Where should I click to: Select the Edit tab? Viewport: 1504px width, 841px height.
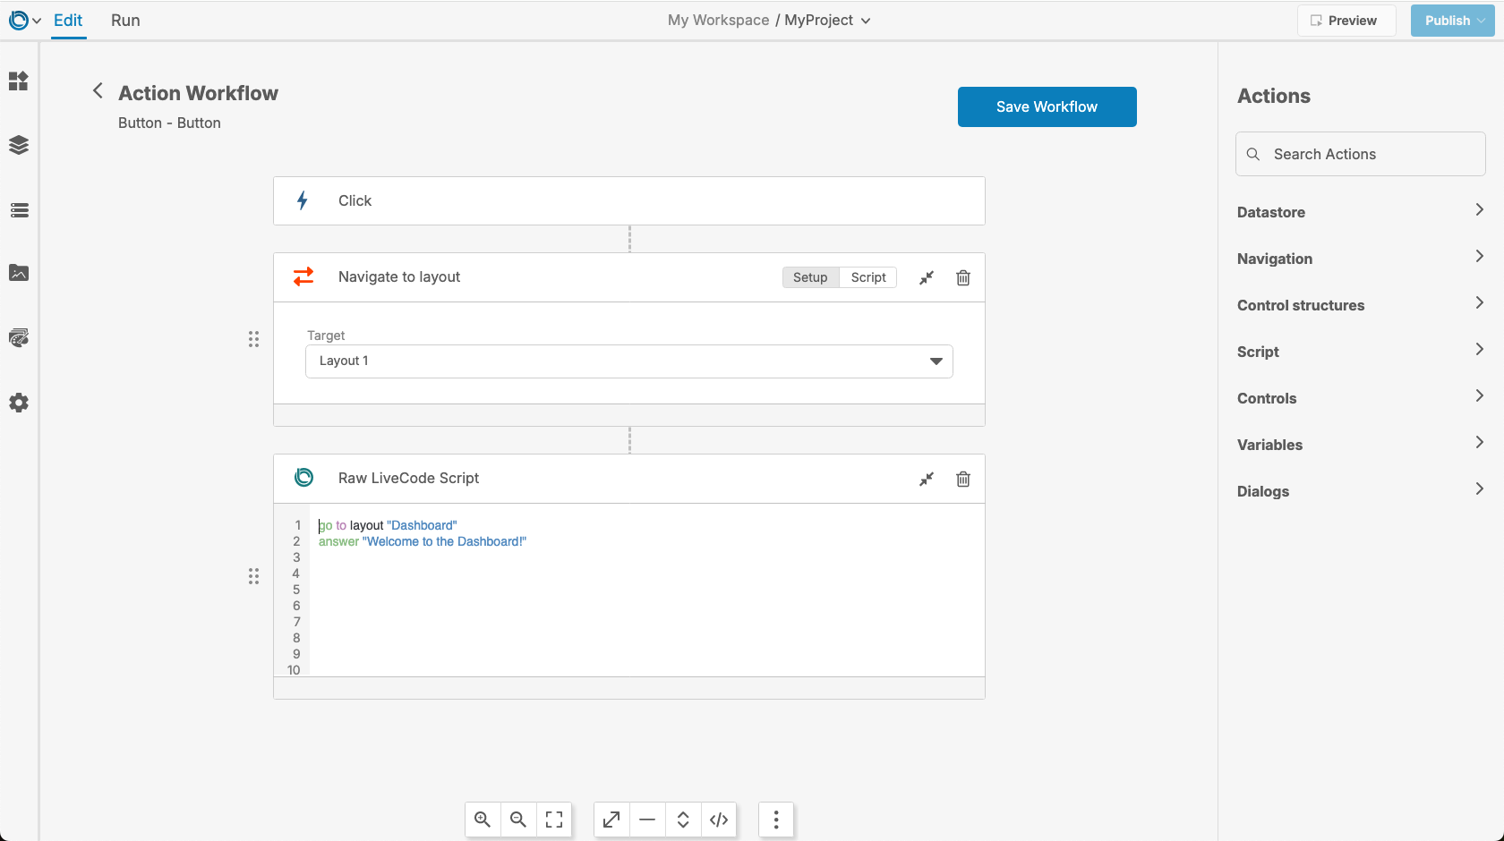(68, 21)
